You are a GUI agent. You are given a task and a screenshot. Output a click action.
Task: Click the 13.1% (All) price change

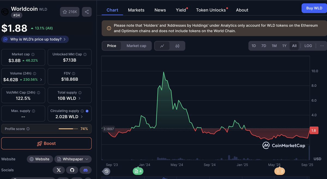click(42, 28)
